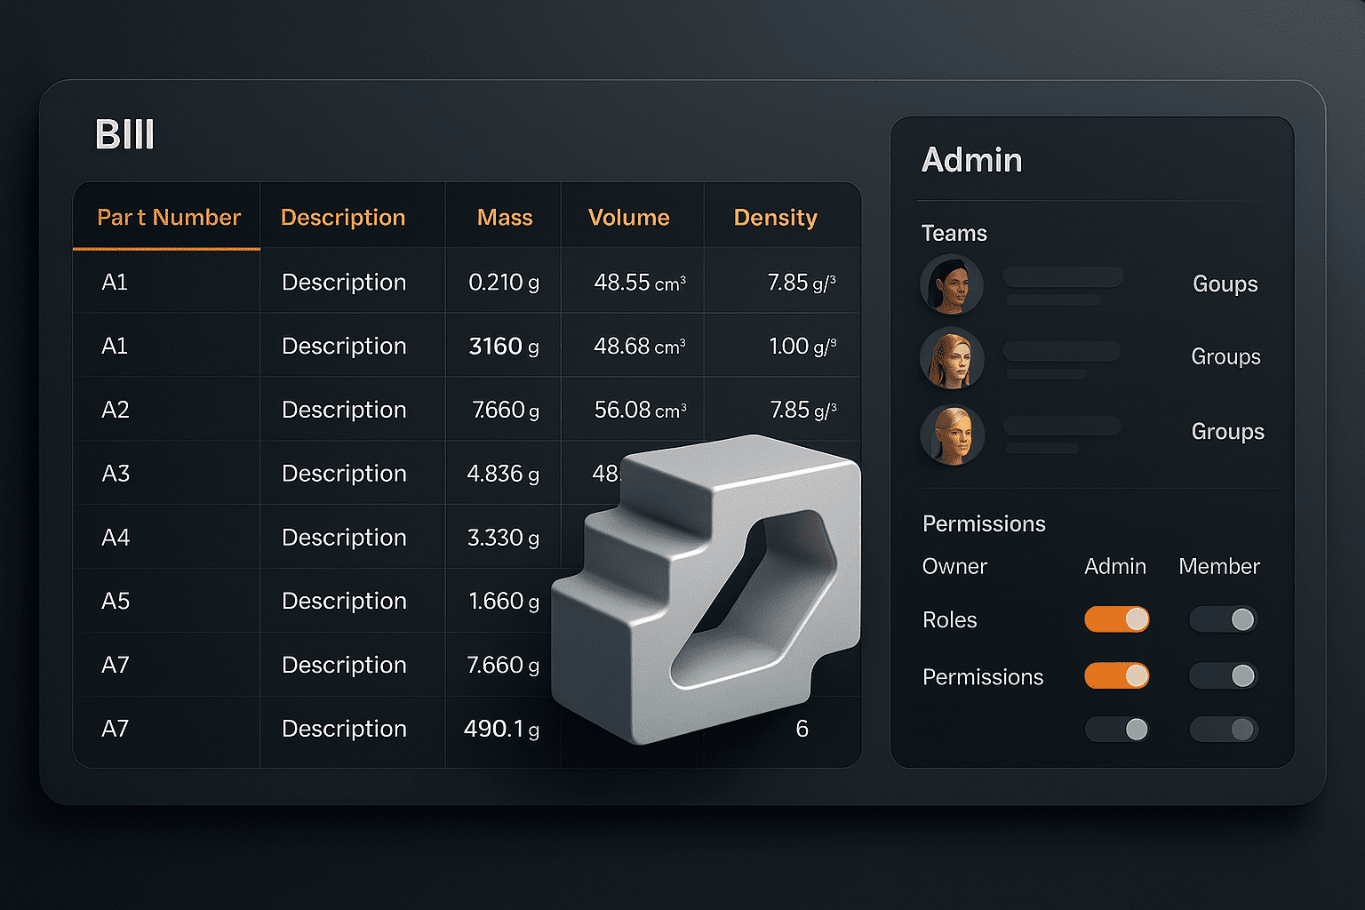Select the A3 part number cell
Viewport: 1365px width, 910px height.
[x=116, y=474]
